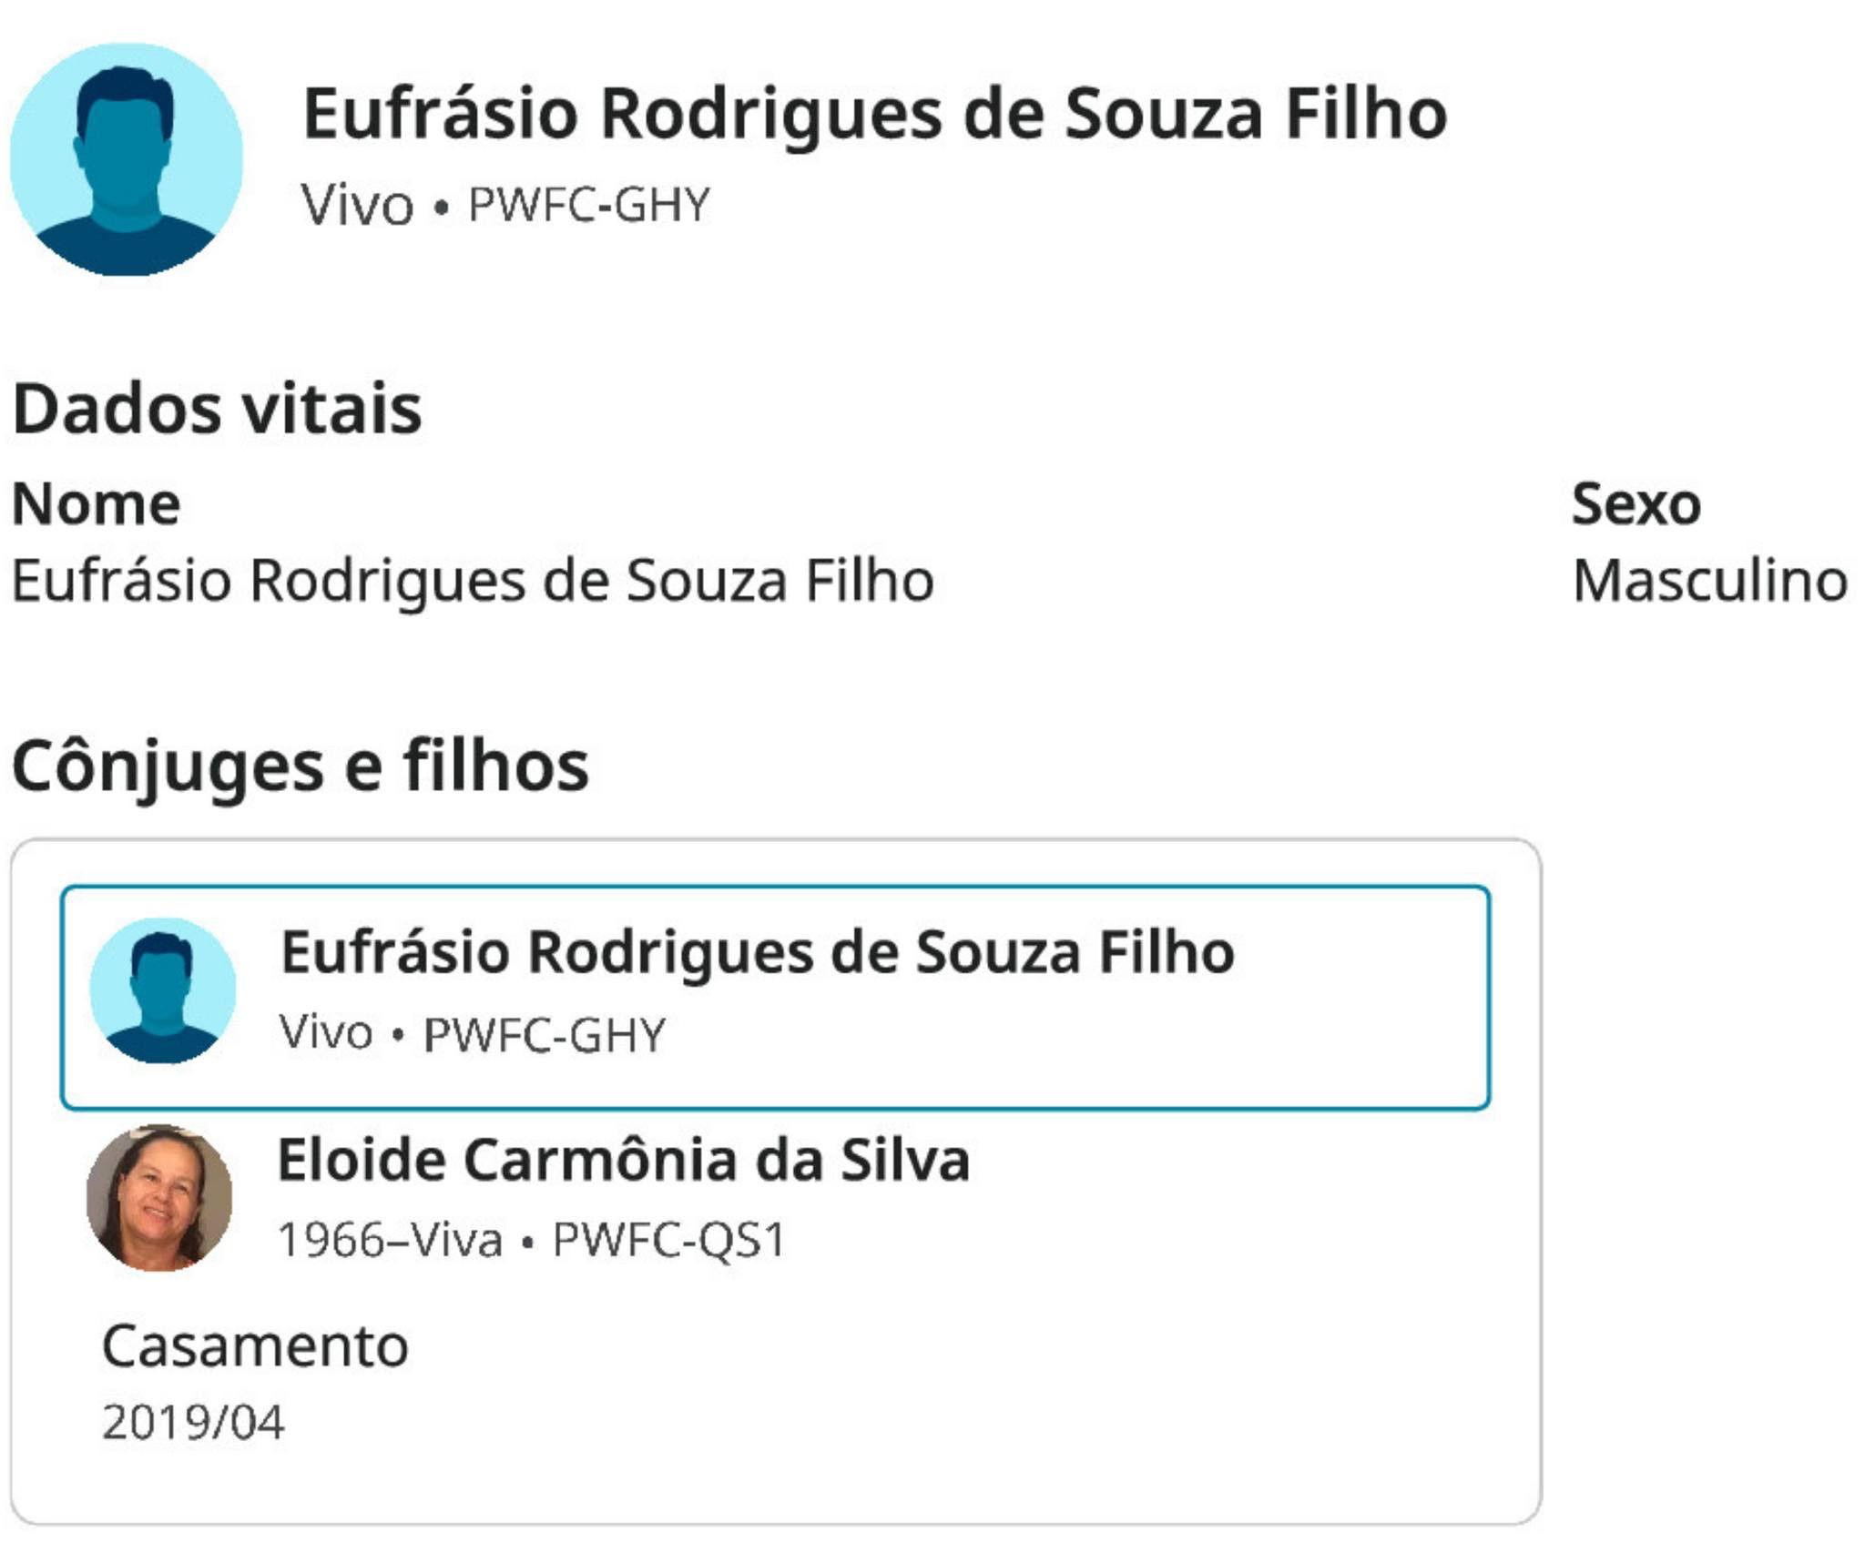
Task: Click the 'Vivo' status under page title
Action: pyautogui.click(x=357, y=205)
